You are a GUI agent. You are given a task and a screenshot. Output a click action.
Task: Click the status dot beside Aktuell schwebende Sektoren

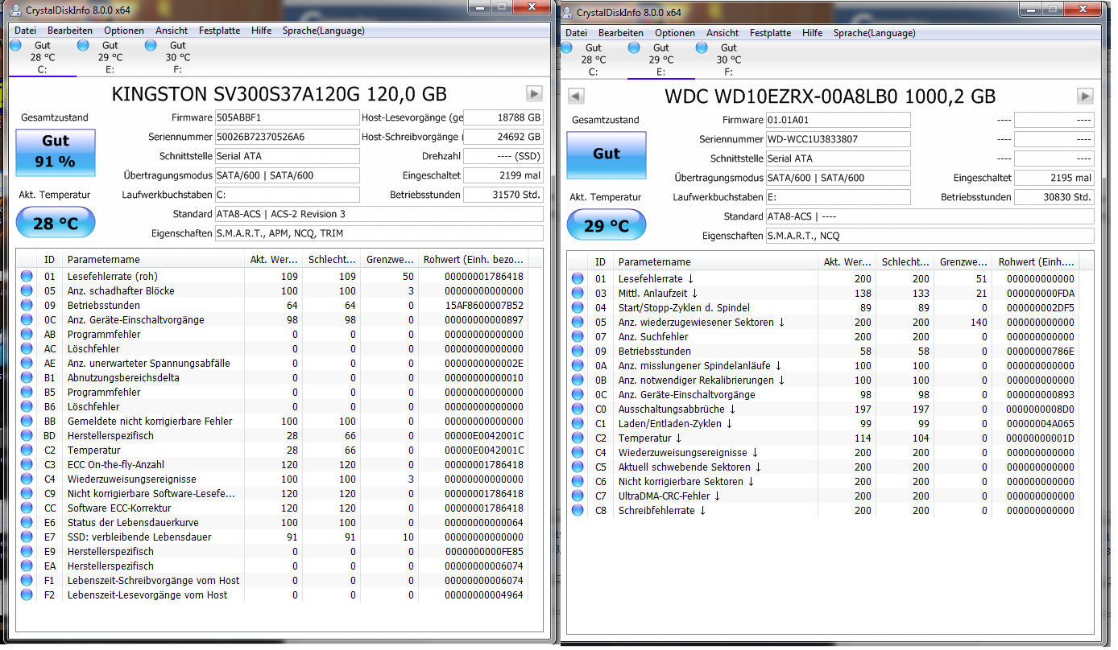[578, 467]
